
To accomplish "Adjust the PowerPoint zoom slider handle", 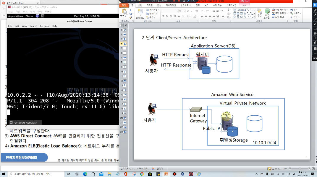I will 300,168.
